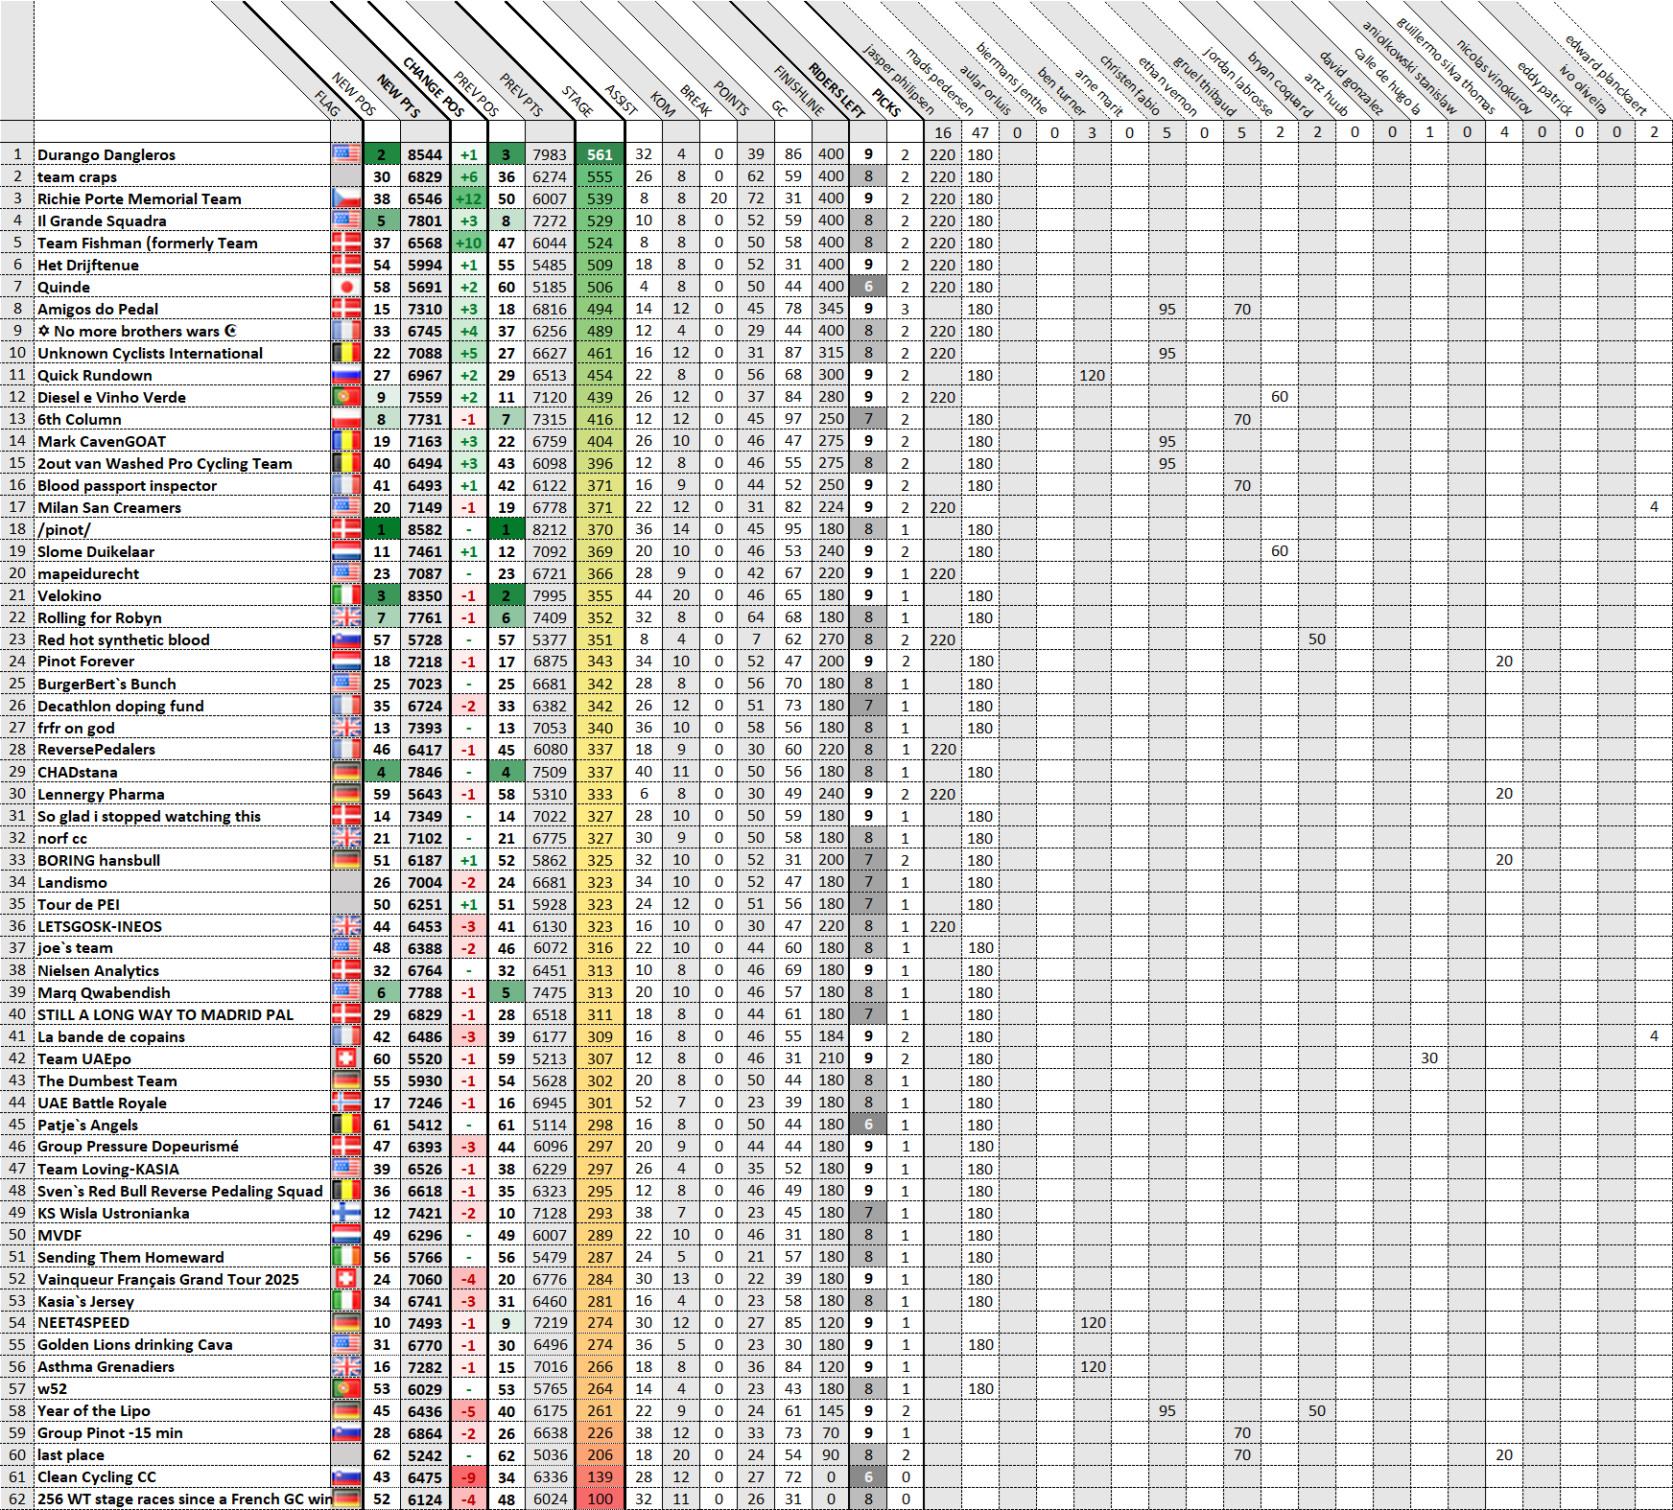
Task: Select the CHANGE POS column header
Action: 433,86
